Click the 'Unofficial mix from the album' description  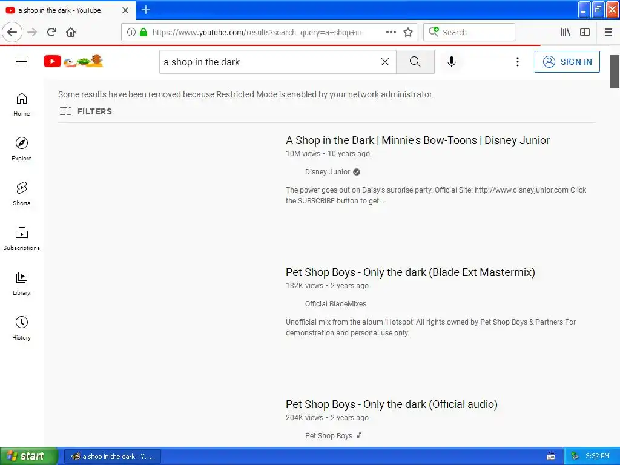(430, 328)
